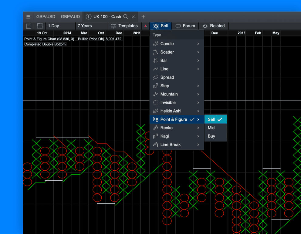Click the Sell chart type toolbar button
Viewport: 301px width, 234px height.
tap(161, 26)
